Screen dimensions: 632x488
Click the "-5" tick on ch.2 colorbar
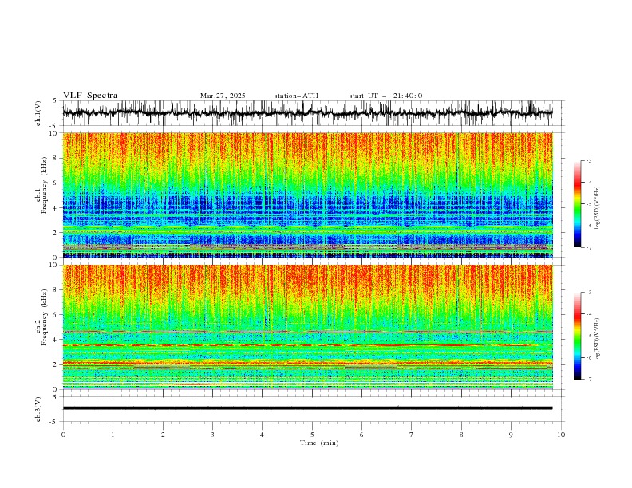[x=589, y=336]
